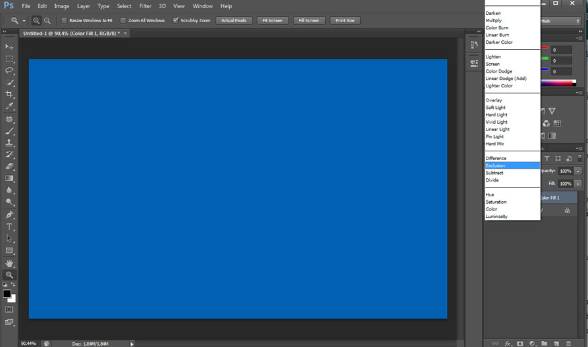
Task: Click the Fit Screen button
Action: click(272, 21)
